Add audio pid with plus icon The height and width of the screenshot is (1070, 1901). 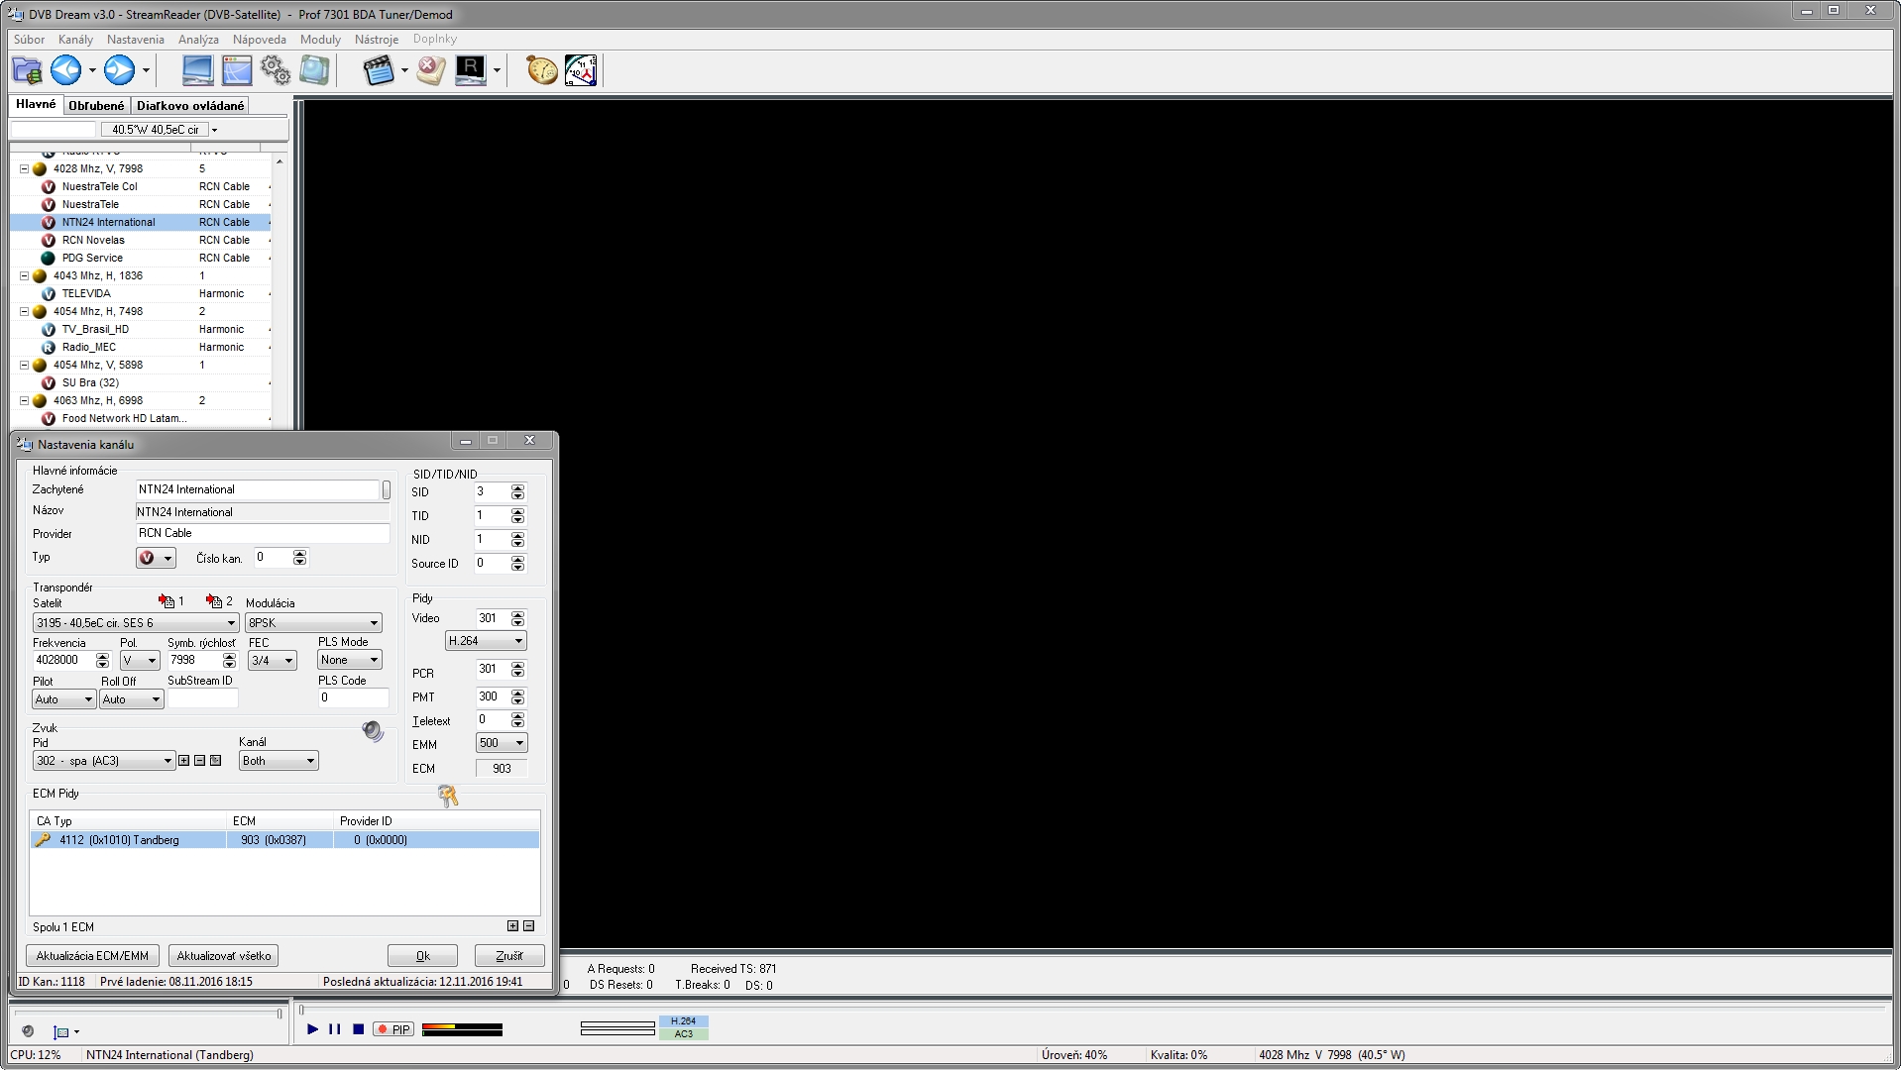pos(183,761)
